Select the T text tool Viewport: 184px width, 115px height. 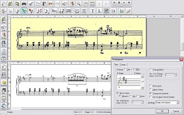coord(93,11)
